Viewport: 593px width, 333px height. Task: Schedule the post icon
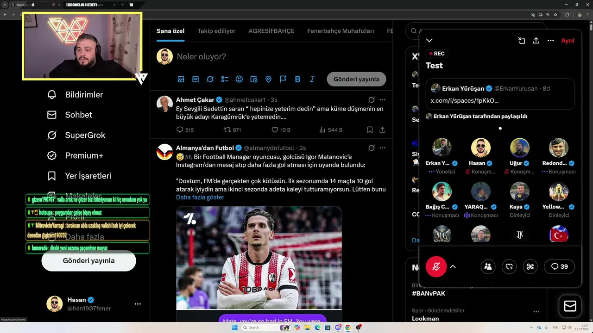pyautogui.click(x=254, y=79)
